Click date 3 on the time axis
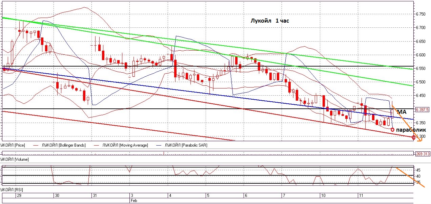 (x=132, y=196)
